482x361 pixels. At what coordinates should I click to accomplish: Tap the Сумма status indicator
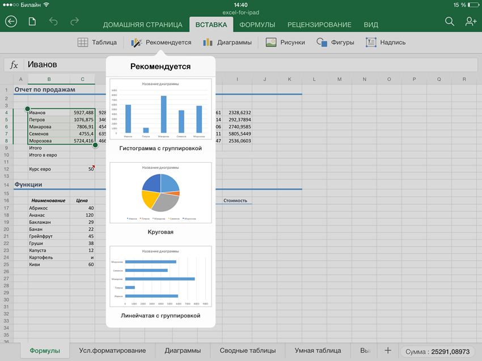pyautogui.click(x=437, y=352)
